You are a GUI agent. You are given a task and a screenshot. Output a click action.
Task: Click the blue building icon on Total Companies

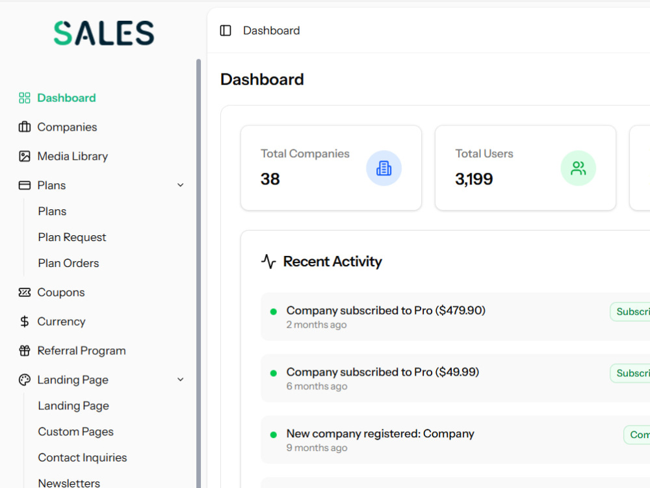click(384, 168)
